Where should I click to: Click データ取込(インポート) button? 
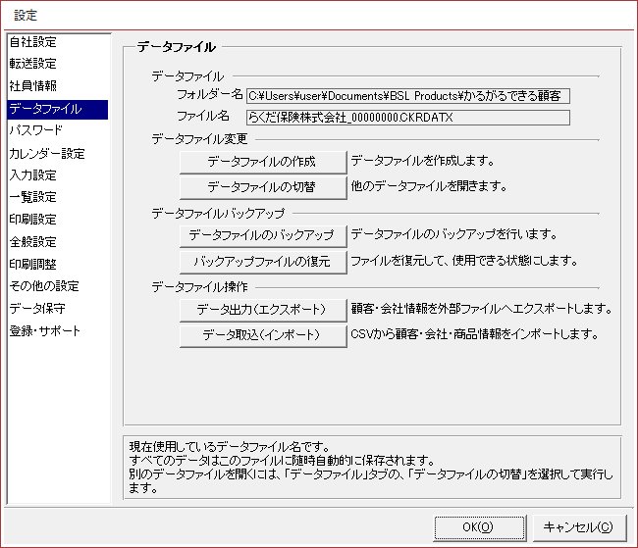click(262, 335)
